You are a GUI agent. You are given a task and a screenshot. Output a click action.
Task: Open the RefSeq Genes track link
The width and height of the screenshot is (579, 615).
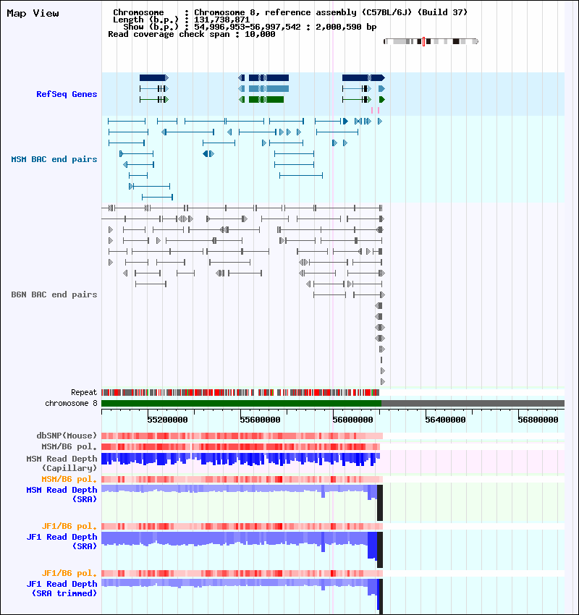pos(67,94)
